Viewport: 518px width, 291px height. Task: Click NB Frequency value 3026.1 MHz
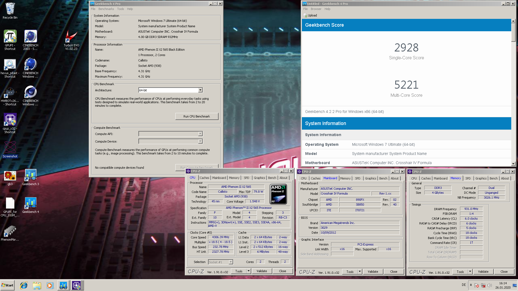tap(491, 198)
